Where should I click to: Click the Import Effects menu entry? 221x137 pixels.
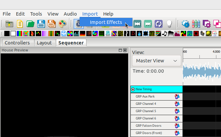[106, 22]
